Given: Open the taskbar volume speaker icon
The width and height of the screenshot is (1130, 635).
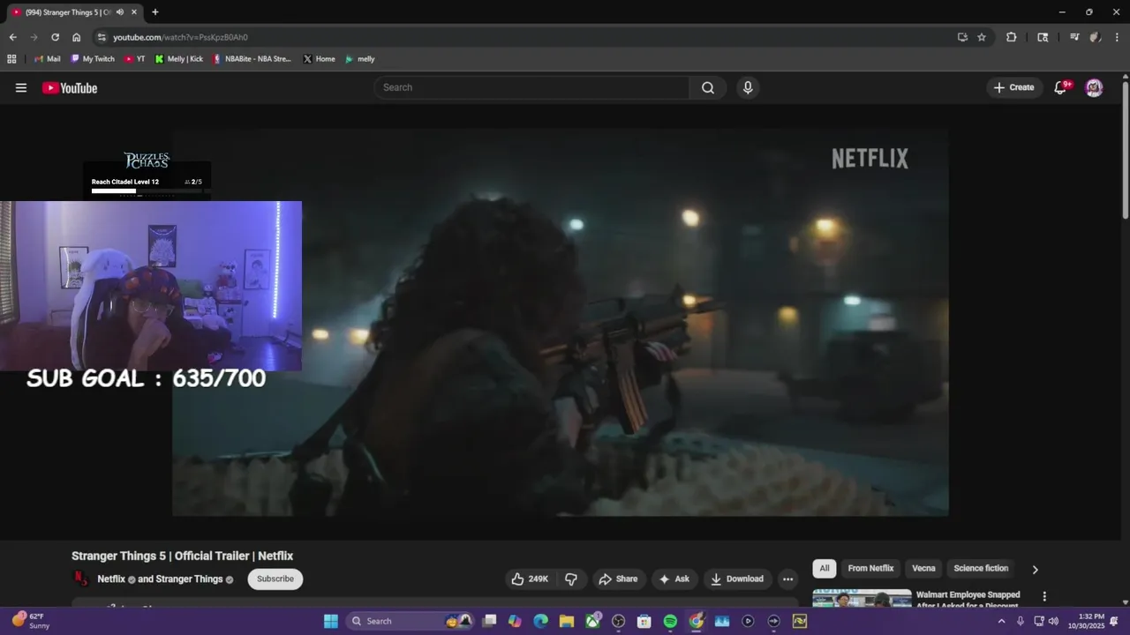Looking at the screenshot, I should coord(1053,621).
